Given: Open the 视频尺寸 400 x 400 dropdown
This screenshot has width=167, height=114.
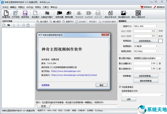Looking at the screenshot, I should point(146,26).
